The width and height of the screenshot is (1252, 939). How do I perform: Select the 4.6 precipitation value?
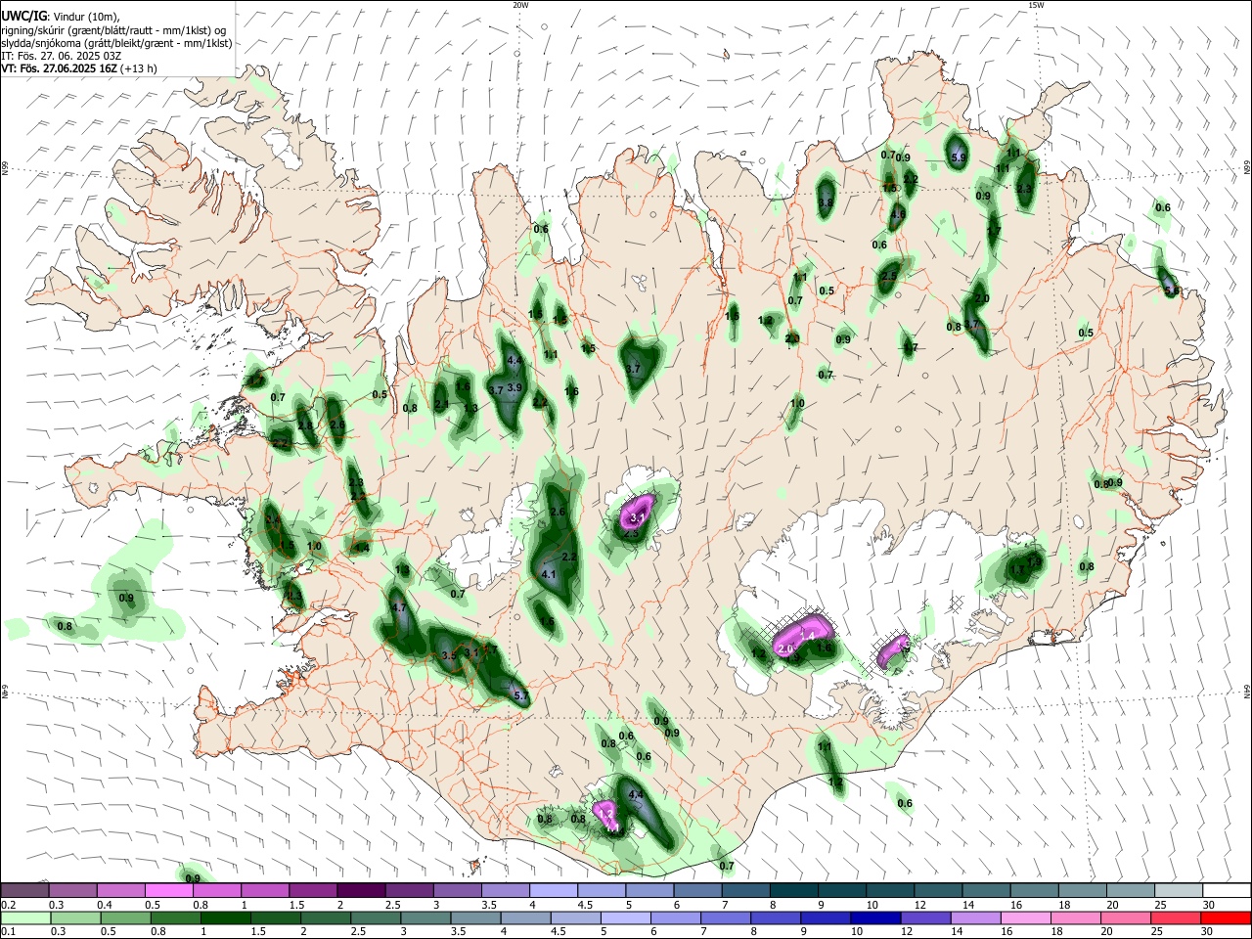click(898, 214)
